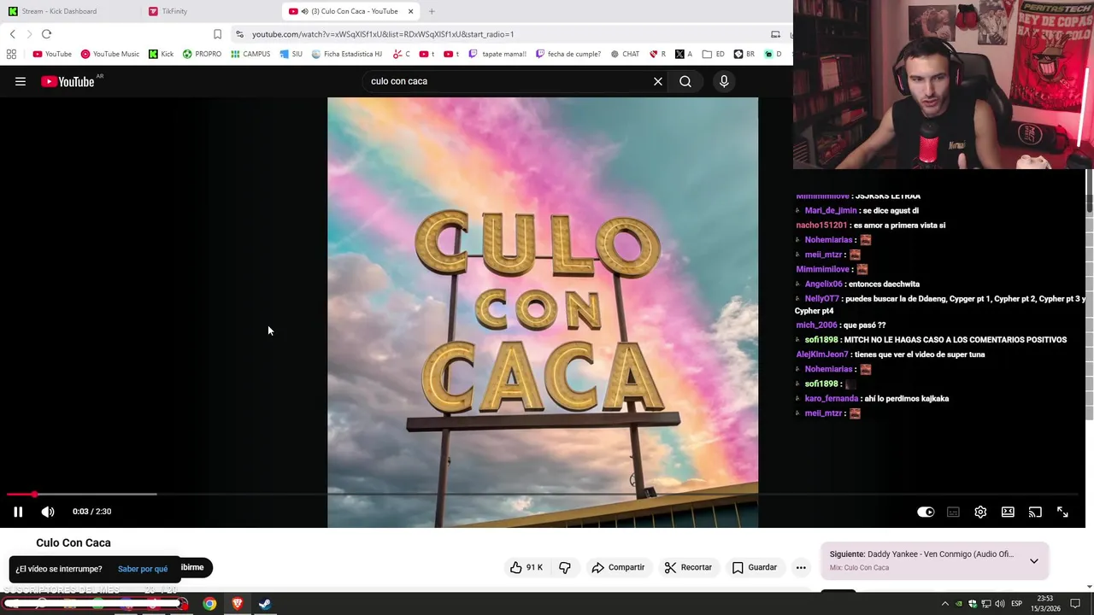Reload the page with refresh icon
This screenshot has width=1094, height=615.
tap(46, 34)
